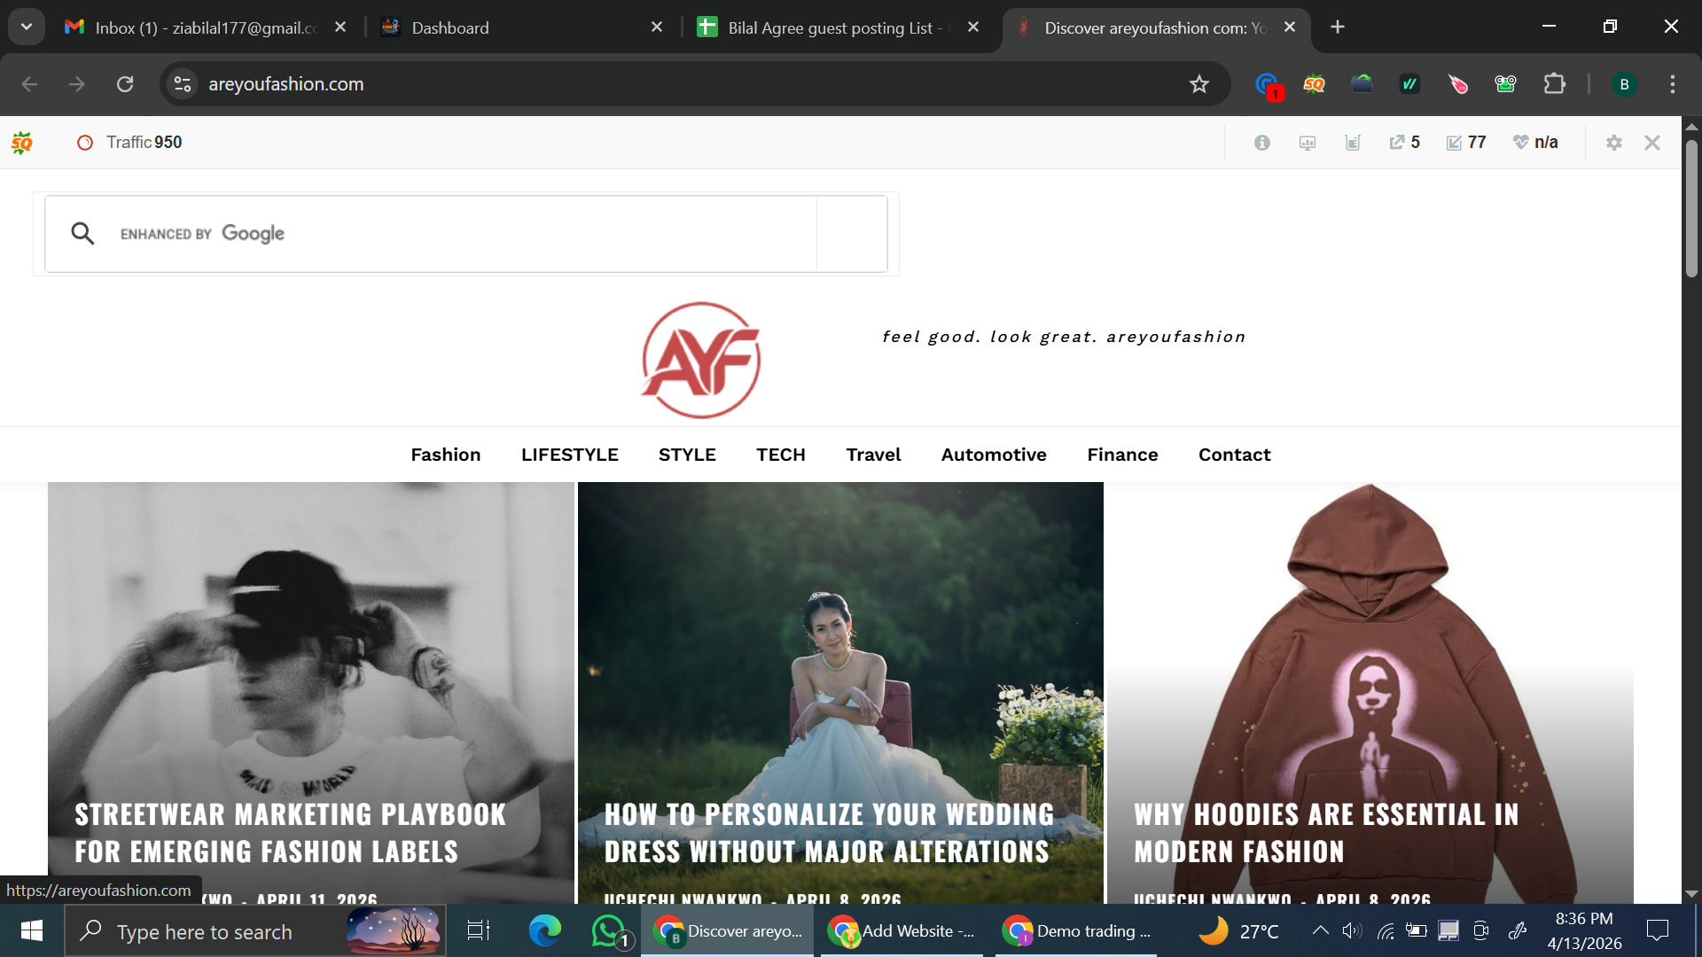
Task: Open Microsoft Edge from taskbar
Action: pos(544,930)
